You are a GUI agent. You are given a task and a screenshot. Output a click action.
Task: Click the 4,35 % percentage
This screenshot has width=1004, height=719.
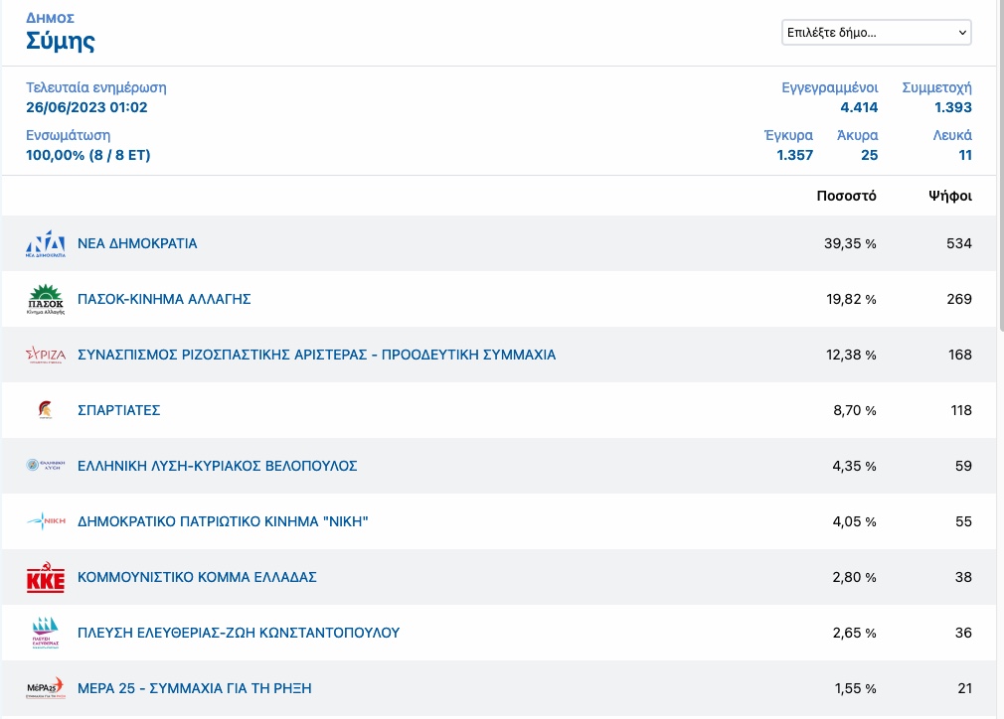click(854, 466)
